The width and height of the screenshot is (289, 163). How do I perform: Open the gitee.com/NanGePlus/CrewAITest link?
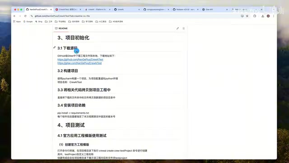click(79, 63)
